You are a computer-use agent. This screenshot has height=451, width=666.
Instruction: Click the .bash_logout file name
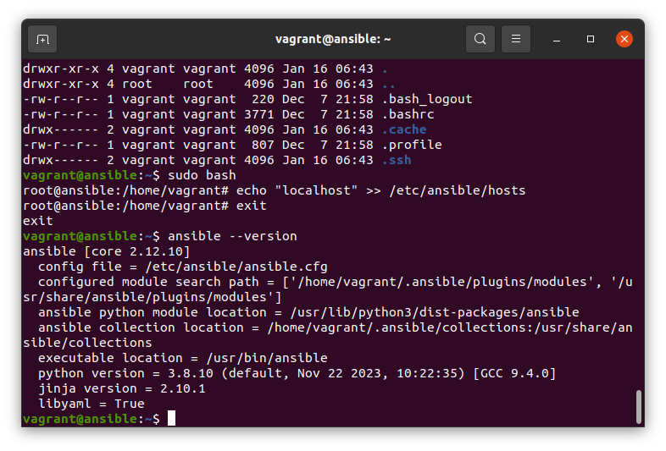pyautogui.click(x=427, y=99)
